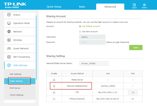This screenshot has height=106, width=157.
Task: Click the Guest Network people icon
Action: click(x=9, y=49)
